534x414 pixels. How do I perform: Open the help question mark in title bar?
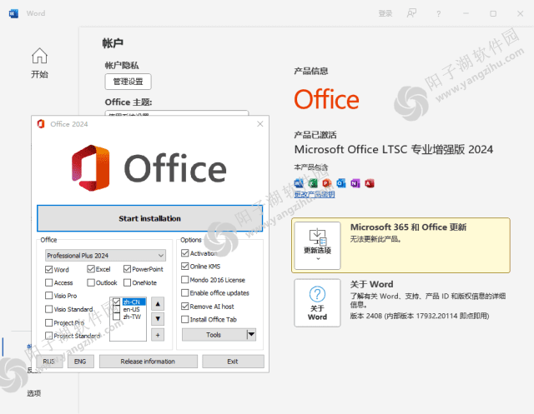tap(438, 13)
